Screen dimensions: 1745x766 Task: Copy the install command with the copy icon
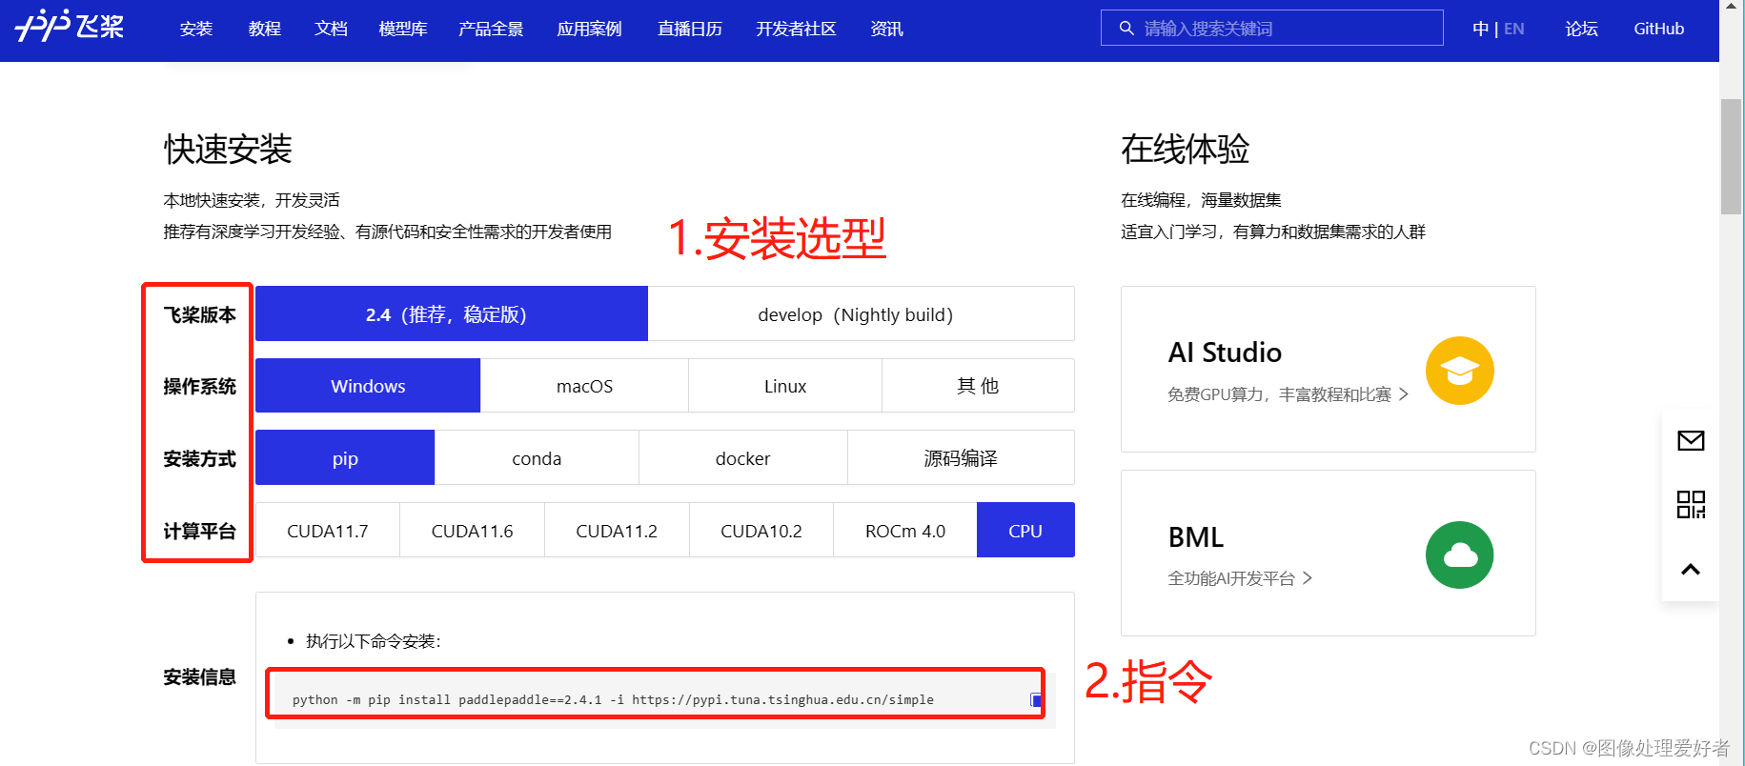click(1036, 700)
